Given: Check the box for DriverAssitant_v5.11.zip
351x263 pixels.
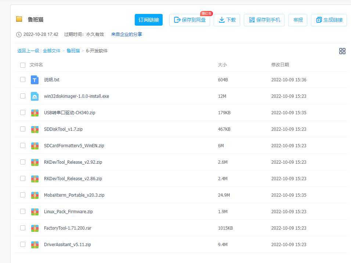Looking at the screenshot, I should coord(23,245).
